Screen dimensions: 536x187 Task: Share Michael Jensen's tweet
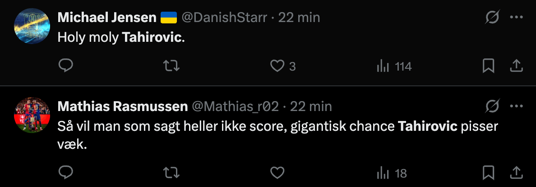[516, 66]
